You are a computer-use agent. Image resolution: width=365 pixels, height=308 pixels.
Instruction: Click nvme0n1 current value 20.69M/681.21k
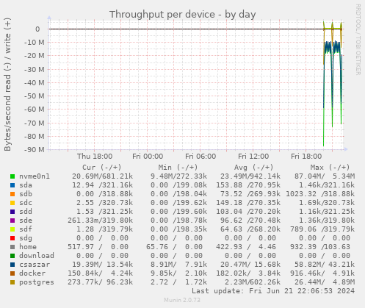point(102,176)
